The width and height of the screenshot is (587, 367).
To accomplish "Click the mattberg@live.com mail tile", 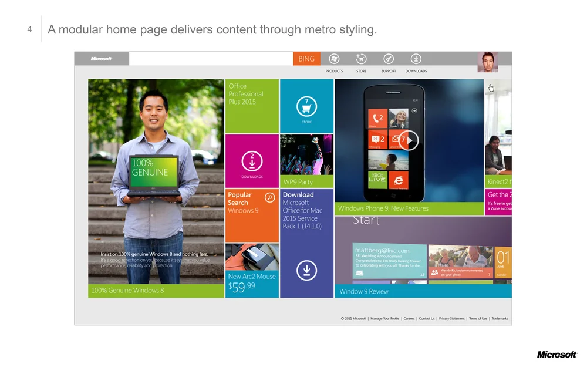I will [x=389, y=261].
